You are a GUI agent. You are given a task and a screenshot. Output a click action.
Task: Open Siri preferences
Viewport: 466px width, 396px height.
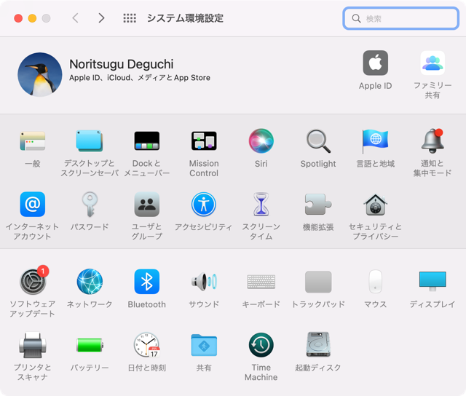pyautogui.click(x=261, y=141)
